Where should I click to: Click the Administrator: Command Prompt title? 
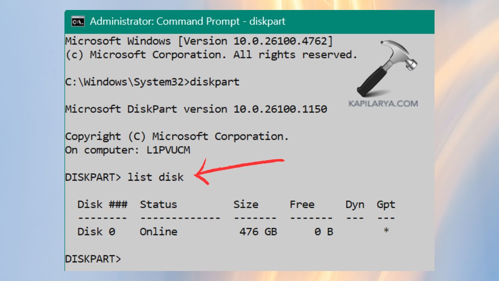(186, 21)
